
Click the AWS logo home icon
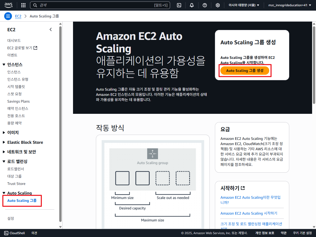[8, 5]
